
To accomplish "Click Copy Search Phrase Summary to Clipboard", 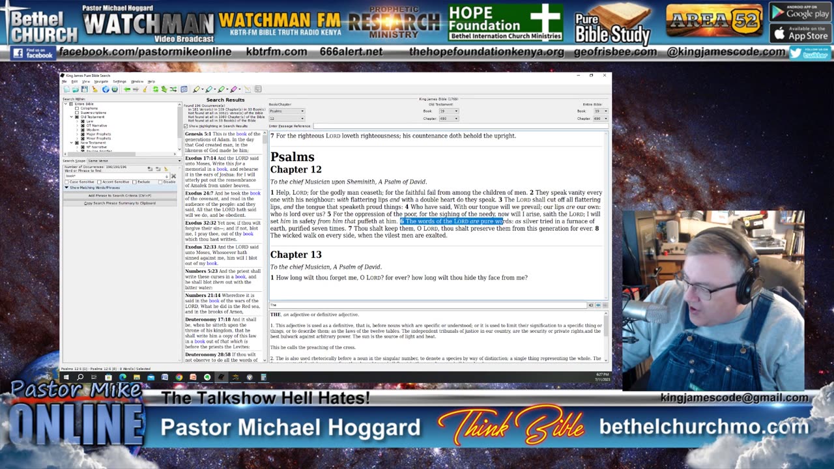I will click(120, 203).
